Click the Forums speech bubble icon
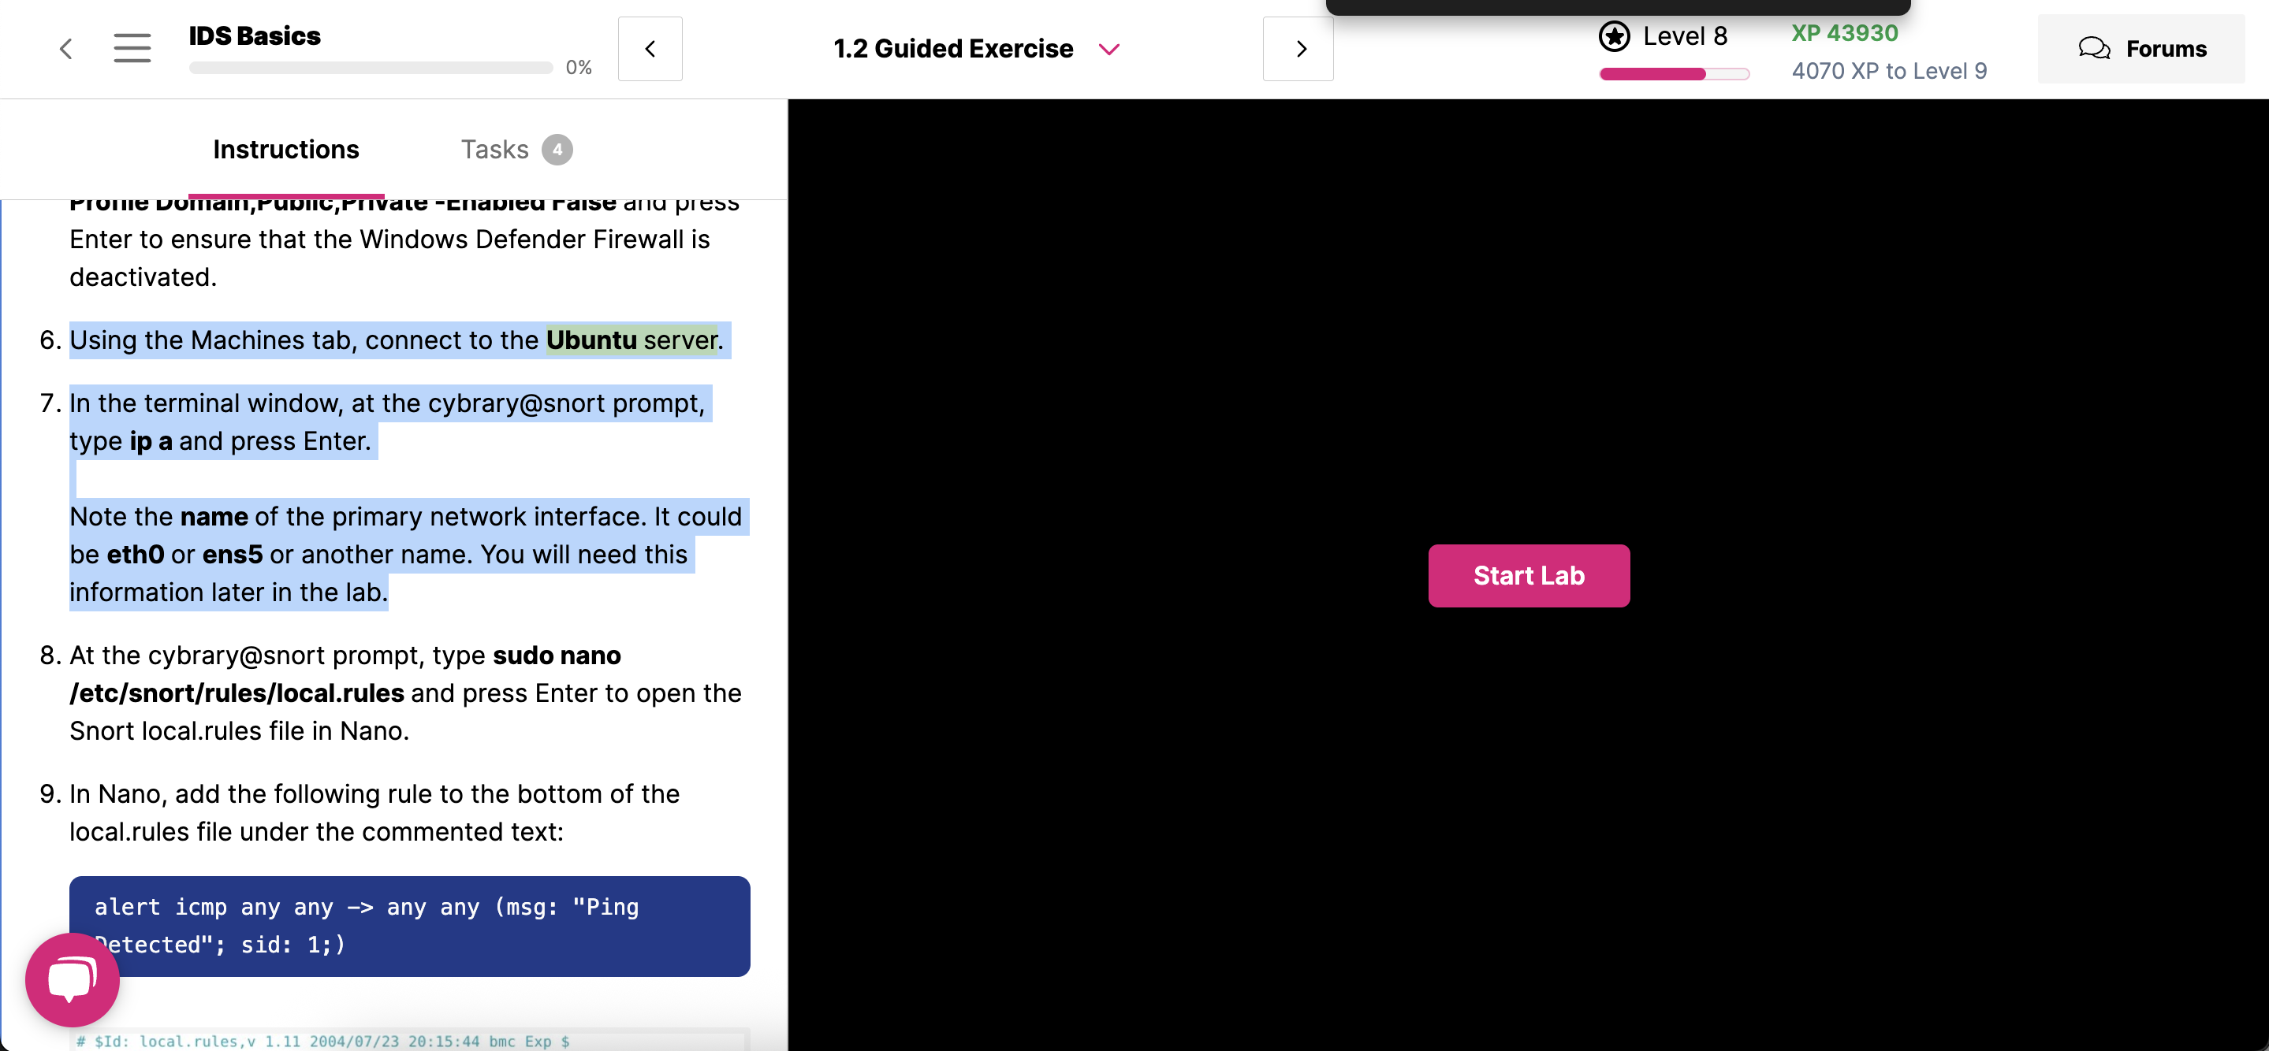Viewport: 2269px width, 1051px height. click(2094, 48)
